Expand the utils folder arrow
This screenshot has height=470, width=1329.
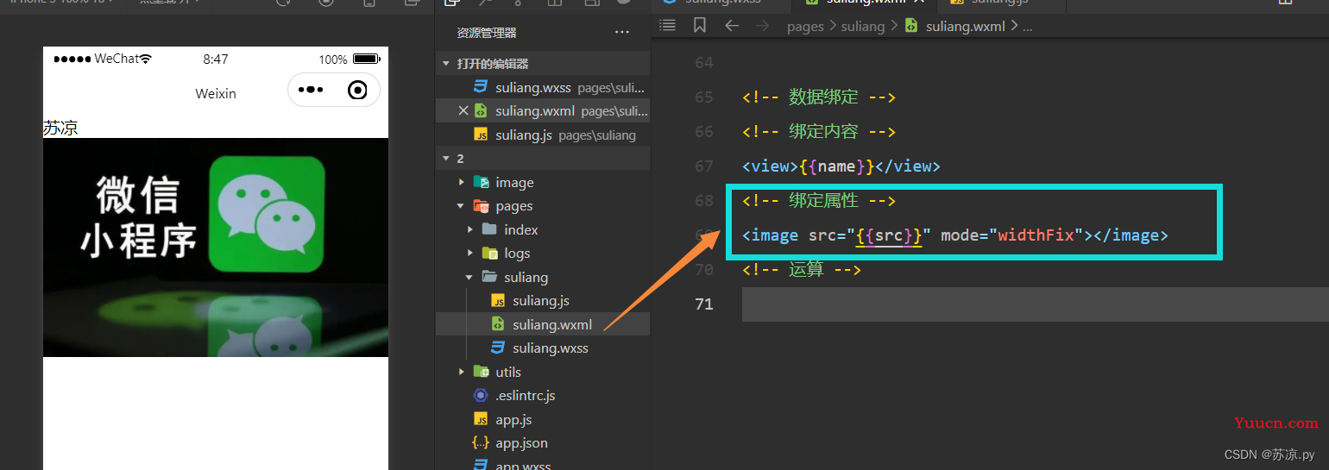tap(462, 372)
